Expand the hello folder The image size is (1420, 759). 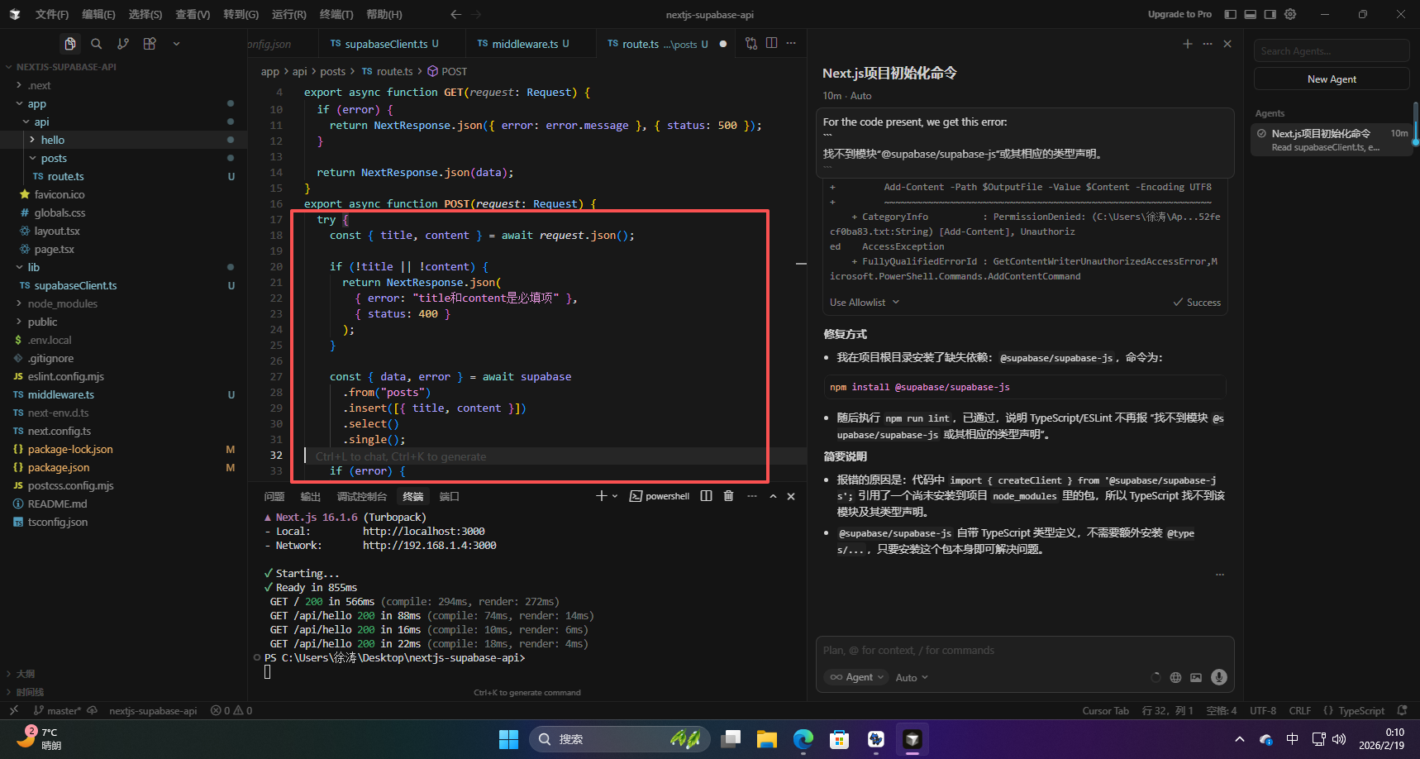(53, 141)
